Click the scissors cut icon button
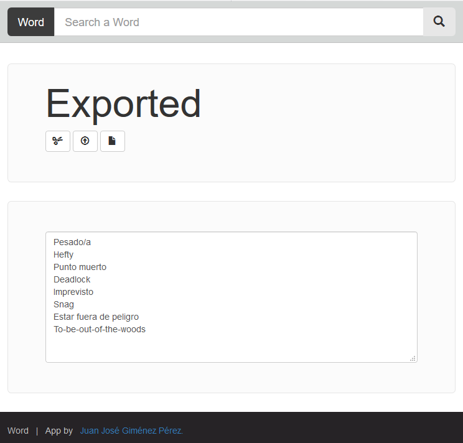 pos(58,141)
